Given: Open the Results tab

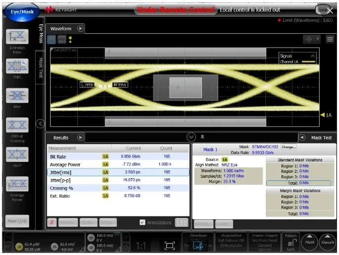Looking at the screenshot, I should pyautogui.click(x=61, y=138).
